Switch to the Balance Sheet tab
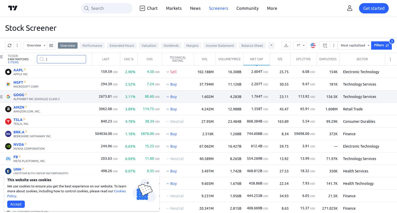Screen dimensions: 397x213 tap(252, 45)
